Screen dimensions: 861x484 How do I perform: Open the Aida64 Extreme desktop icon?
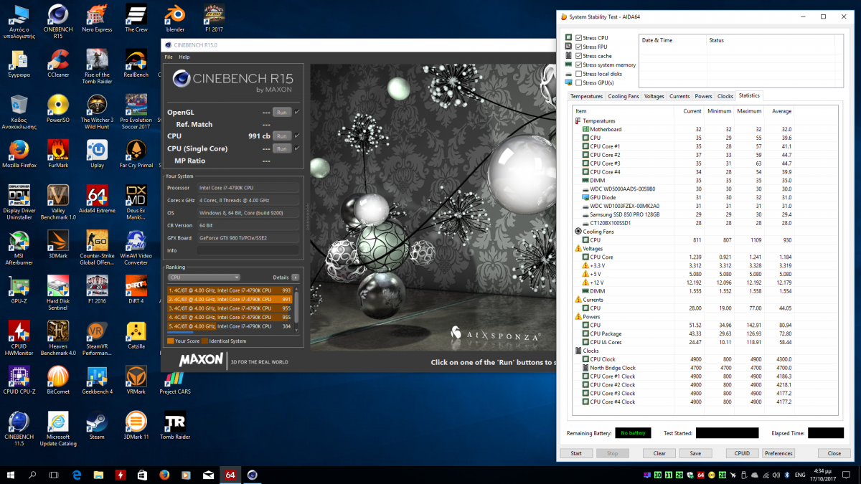click(97, 199)
